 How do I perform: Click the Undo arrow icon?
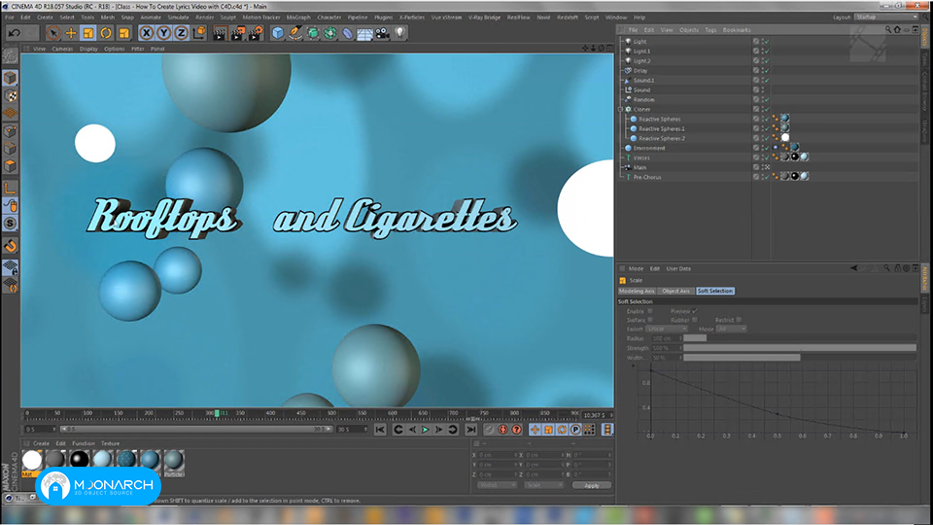pos(15,33)
